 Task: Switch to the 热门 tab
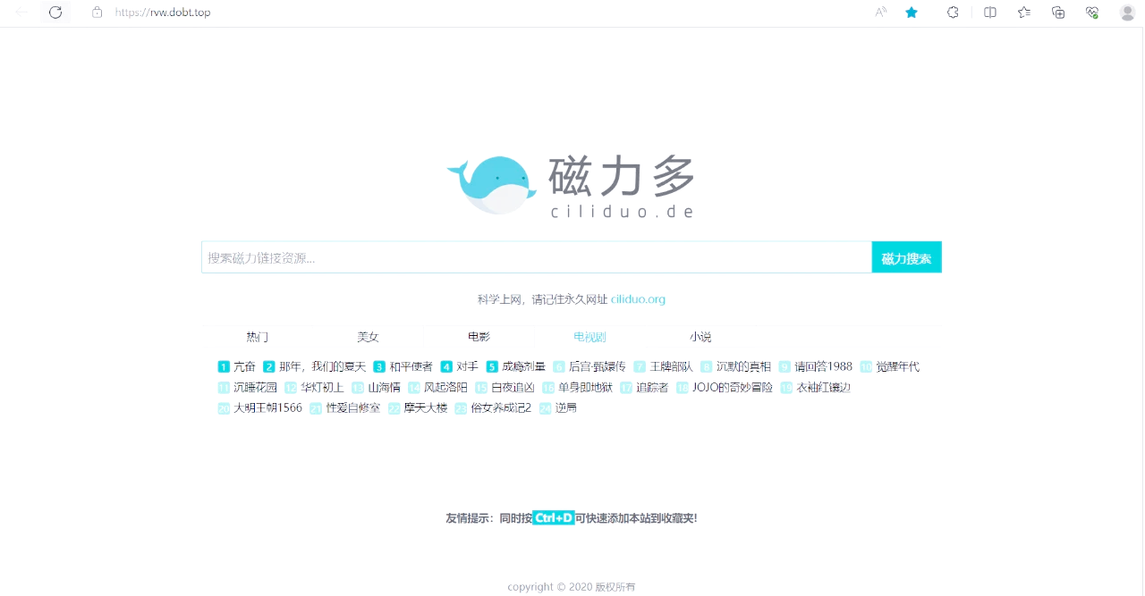(258, 337)
